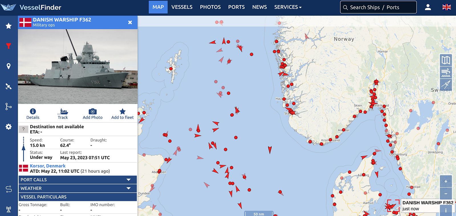Screen dimensions: 456x216
Task: Click the unknown destination question mark icon
Action: pyautogui.click(x=23, y=129)
